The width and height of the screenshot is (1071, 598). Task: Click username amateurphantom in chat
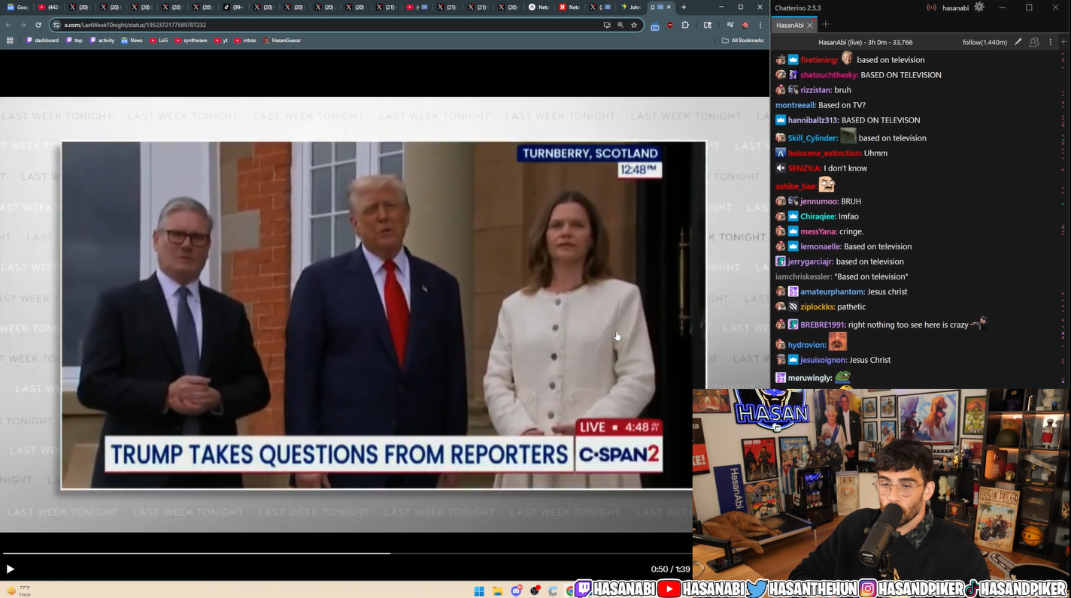(x=833, y=291)
